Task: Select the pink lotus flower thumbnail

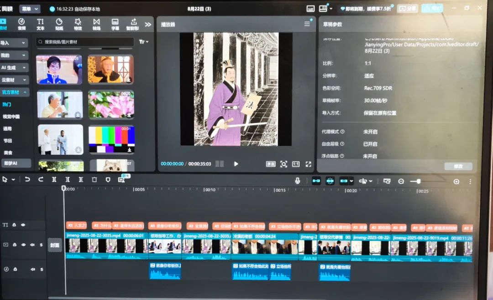Action: pos(111,104)
